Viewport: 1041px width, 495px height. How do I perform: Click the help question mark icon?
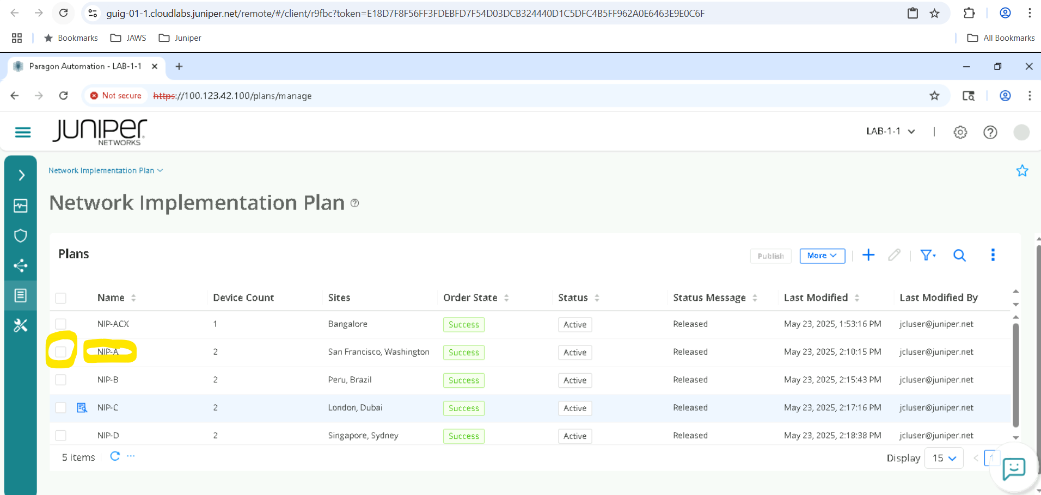(990, 132)
